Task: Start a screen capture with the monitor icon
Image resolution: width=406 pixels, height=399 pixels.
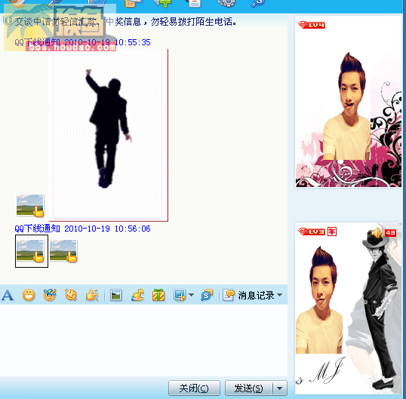Action: pyautogui.click(x=180, y=295)
